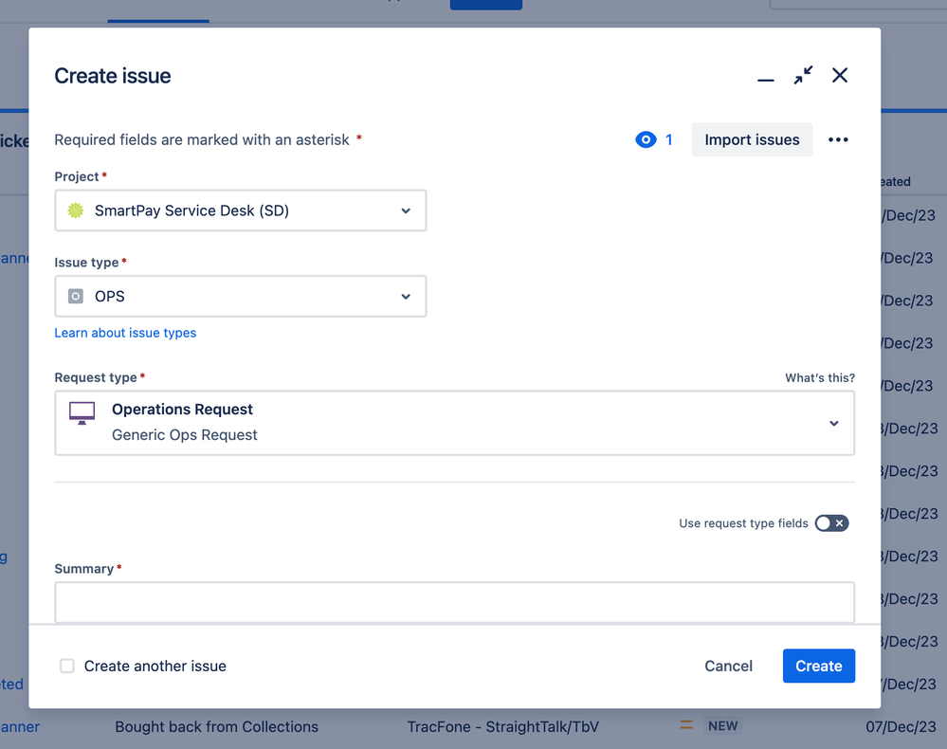
Task: Click What's this? help link
Action: (x=820, y=378)
